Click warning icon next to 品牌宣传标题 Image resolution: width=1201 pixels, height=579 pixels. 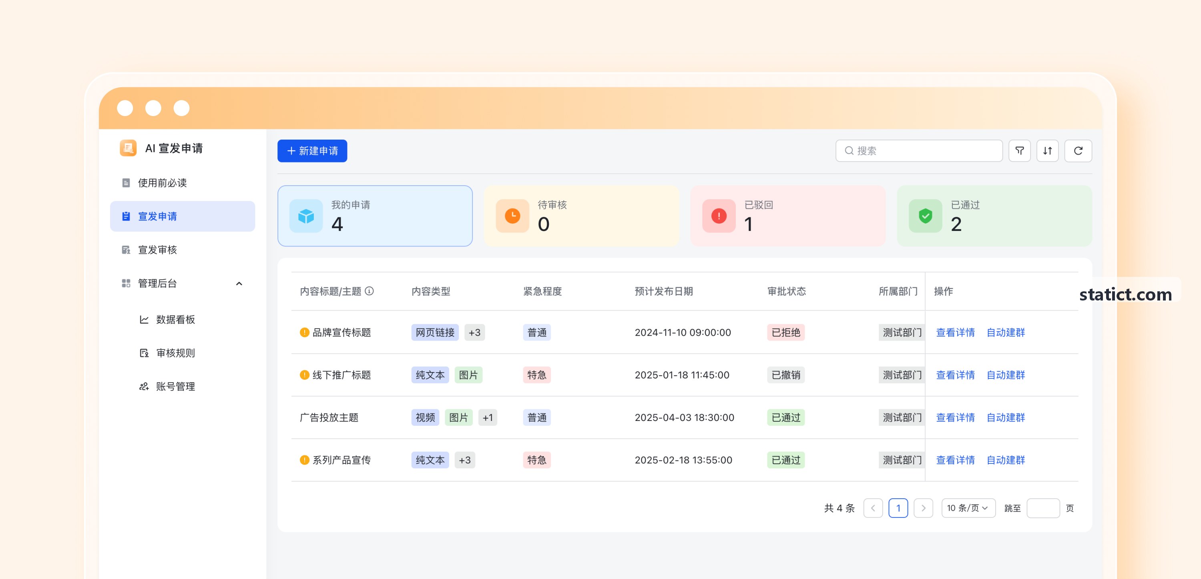coord(304,333)
